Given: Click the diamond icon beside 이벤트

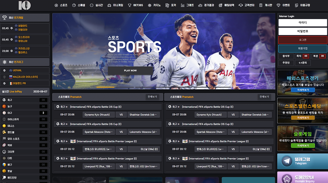Looking at the screenshot, I should [x=278, y=5].
